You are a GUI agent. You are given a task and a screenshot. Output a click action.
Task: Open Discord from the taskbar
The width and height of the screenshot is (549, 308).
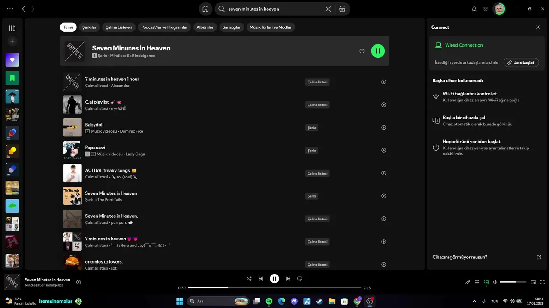click(294, 301)
